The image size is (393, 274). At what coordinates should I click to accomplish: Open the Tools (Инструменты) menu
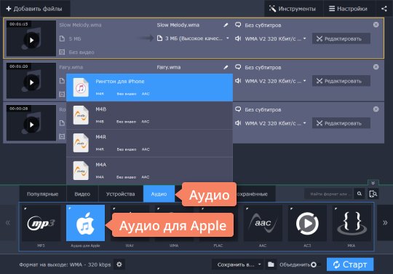[x=293, y=9]
